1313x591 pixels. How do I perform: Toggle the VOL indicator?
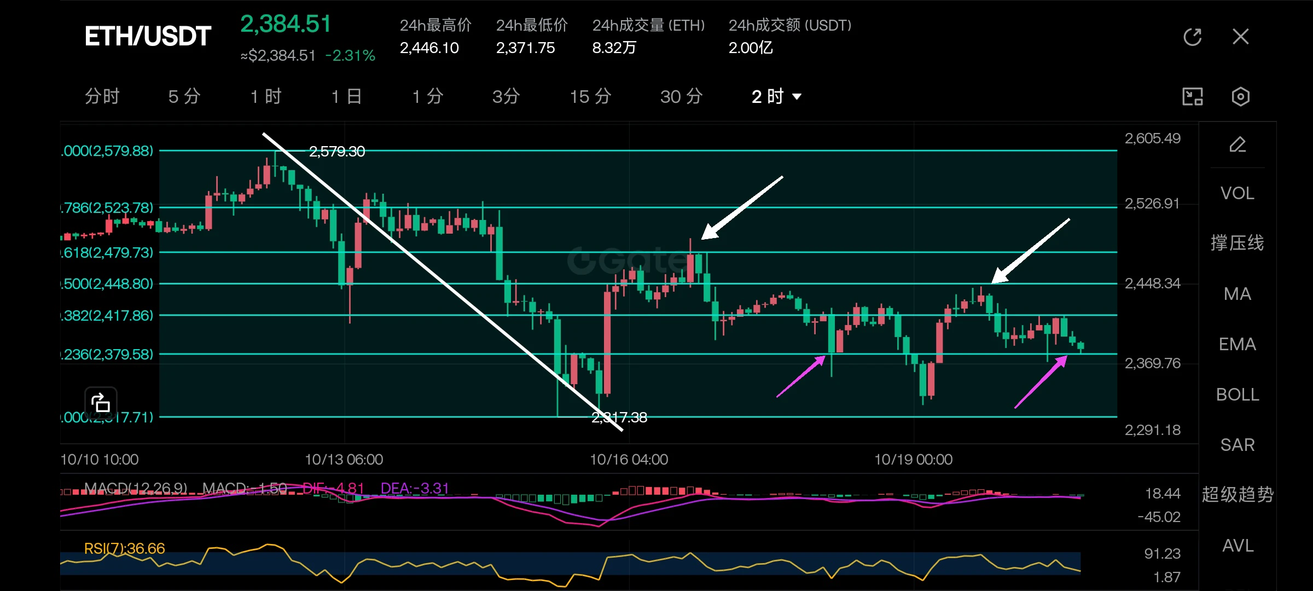pos(1238,193)
